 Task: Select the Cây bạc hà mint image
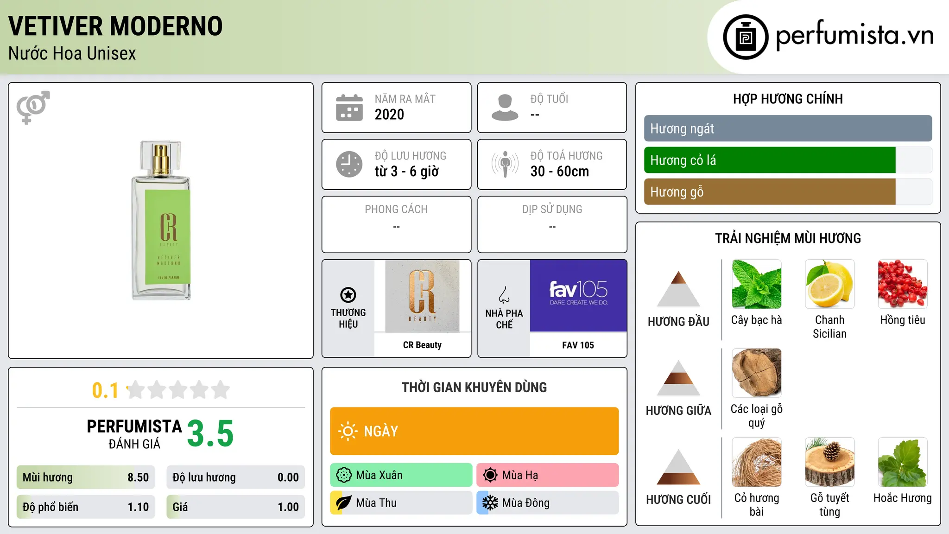[x=757, y=284]
